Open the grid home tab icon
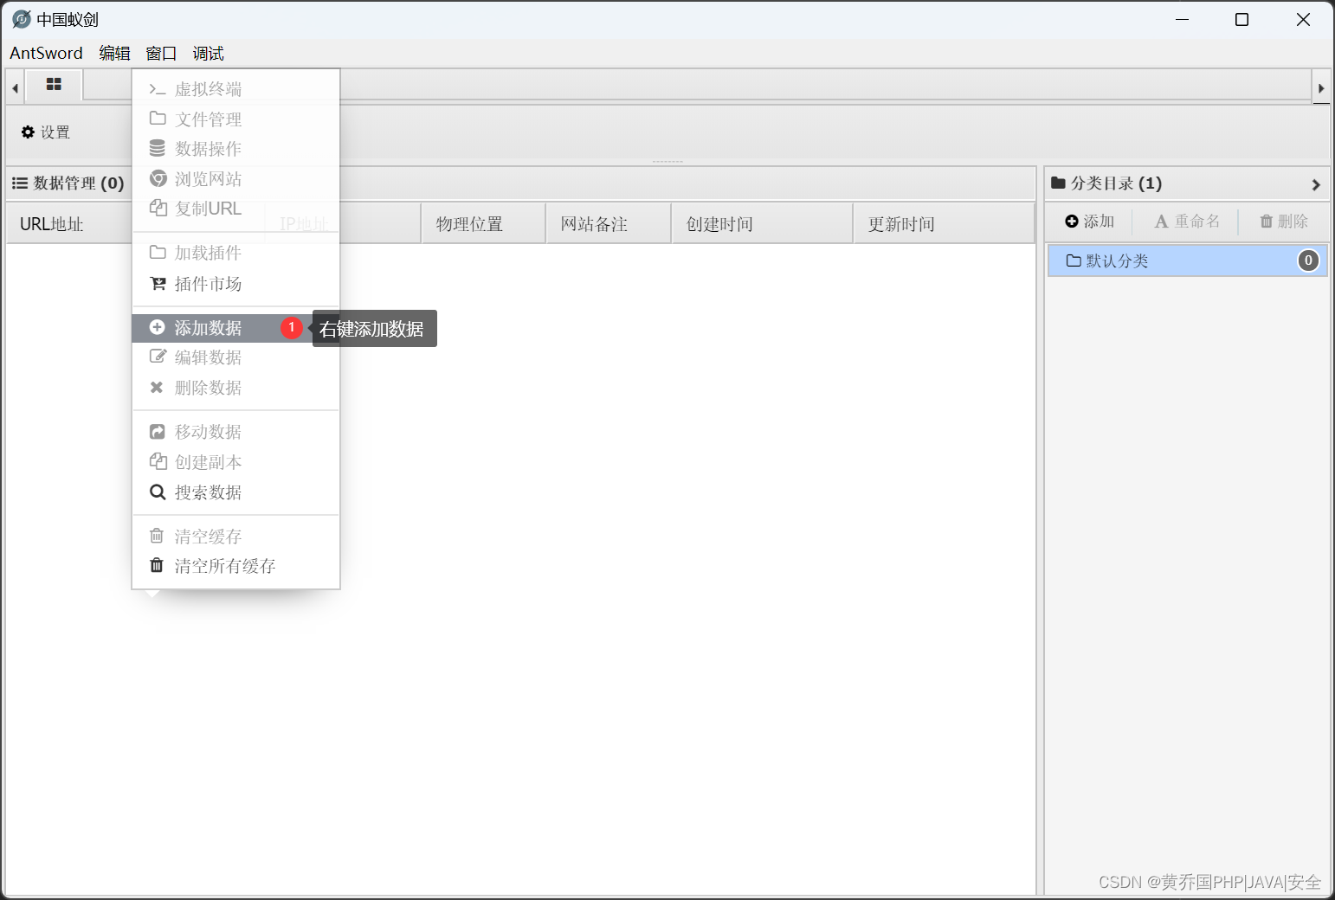This screenshot has width=1335, height=900. click(54, 84)
